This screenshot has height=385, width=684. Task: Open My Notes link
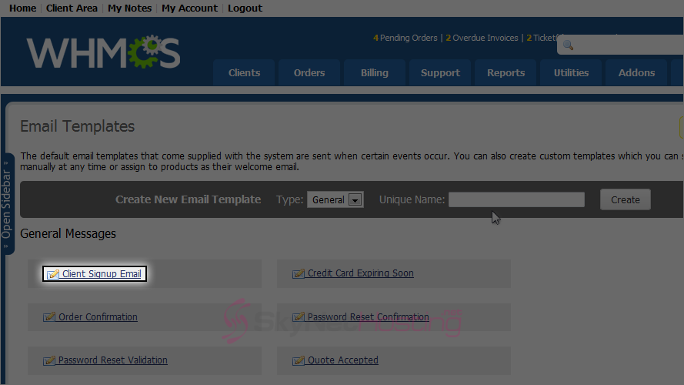click(x=129, y=8)
